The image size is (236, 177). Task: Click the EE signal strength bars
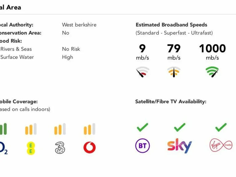tap(31, 129)
